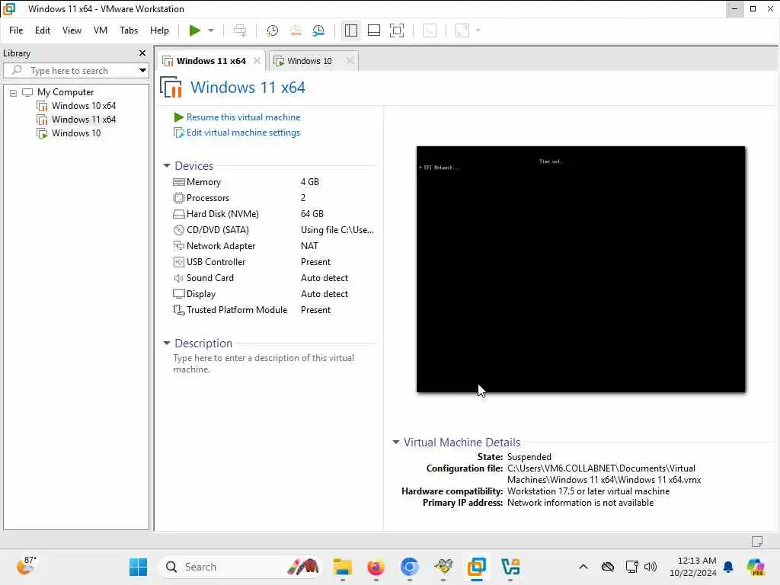Close the Windows 11 x64 tab

257,61
